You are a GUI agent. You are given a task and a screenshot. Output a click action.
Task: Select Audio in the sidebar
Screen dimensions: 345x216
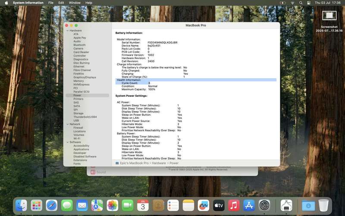77,41
